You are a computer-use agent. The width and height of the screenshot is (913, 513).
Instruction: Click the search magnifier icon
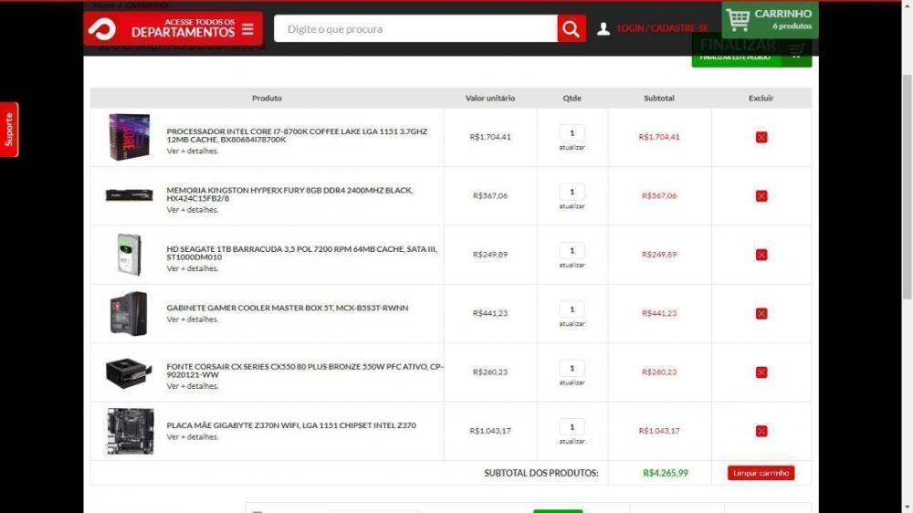click(x=571, y=29)
